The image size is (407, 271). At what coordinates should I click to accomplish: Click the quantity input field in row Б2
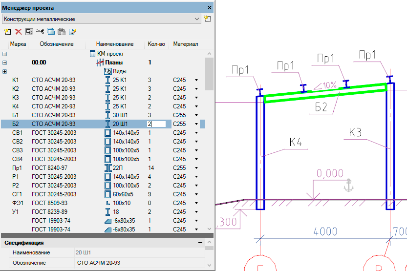click(156, 124)
